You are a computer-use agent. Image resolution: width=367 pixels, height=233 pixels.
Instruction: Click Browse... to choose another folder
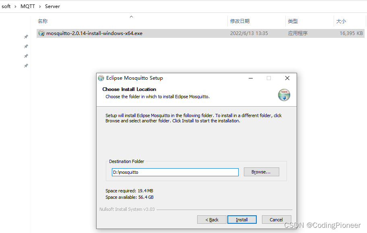tap(262, 172)
